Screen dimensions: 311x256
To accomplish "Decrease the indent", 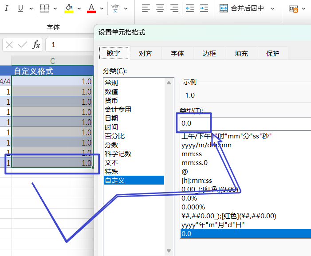I will (190, 8).
